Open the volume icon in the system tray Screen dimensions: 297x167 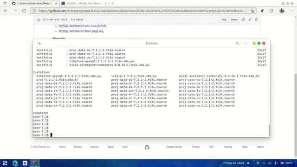pos(270,163)
